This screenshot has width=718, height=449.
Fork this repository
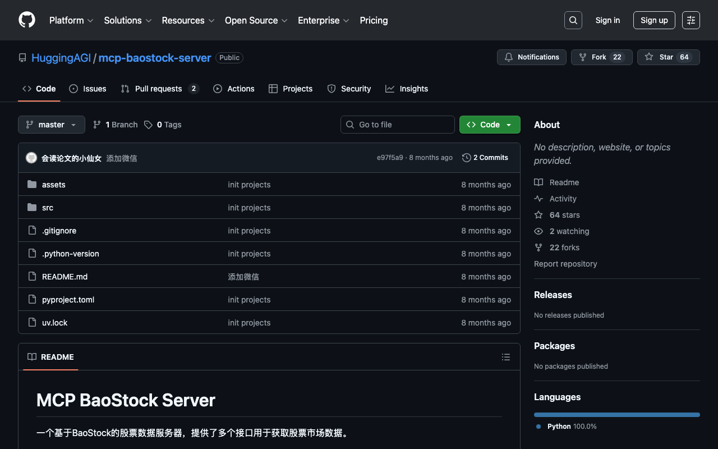(601, 57)
